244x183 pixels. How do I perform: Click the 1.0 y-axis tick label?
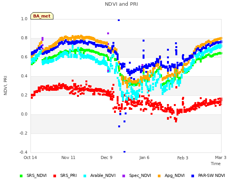(x=24, y=19)
